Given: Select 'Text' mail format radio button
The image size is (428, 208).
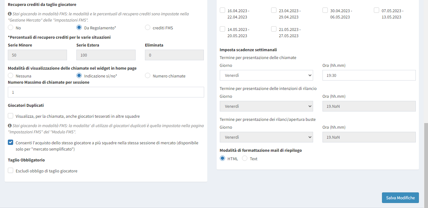Looking at the screenshot, I should point(245,158).
